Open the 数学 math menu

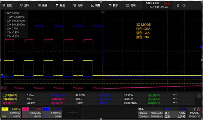point(114,5)
